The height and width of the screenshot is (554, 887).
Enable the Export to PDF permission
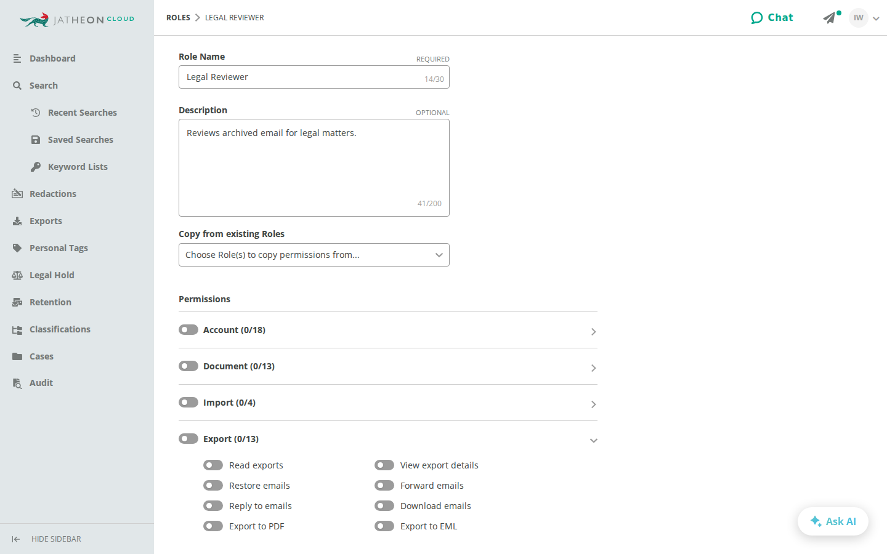tap(213, 526)
